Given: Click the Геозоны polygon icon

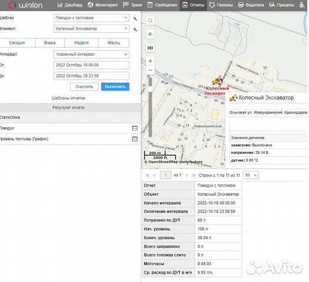Looking at the screenshot, I should [x=212, y=5].
